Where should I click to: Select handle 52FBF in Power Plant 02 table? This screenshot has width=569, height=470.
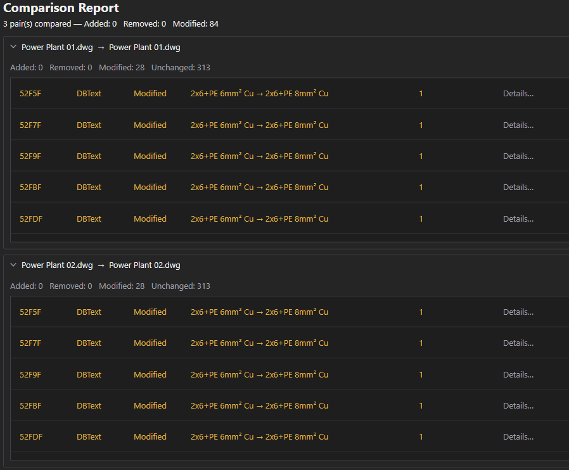click(30, 406)
